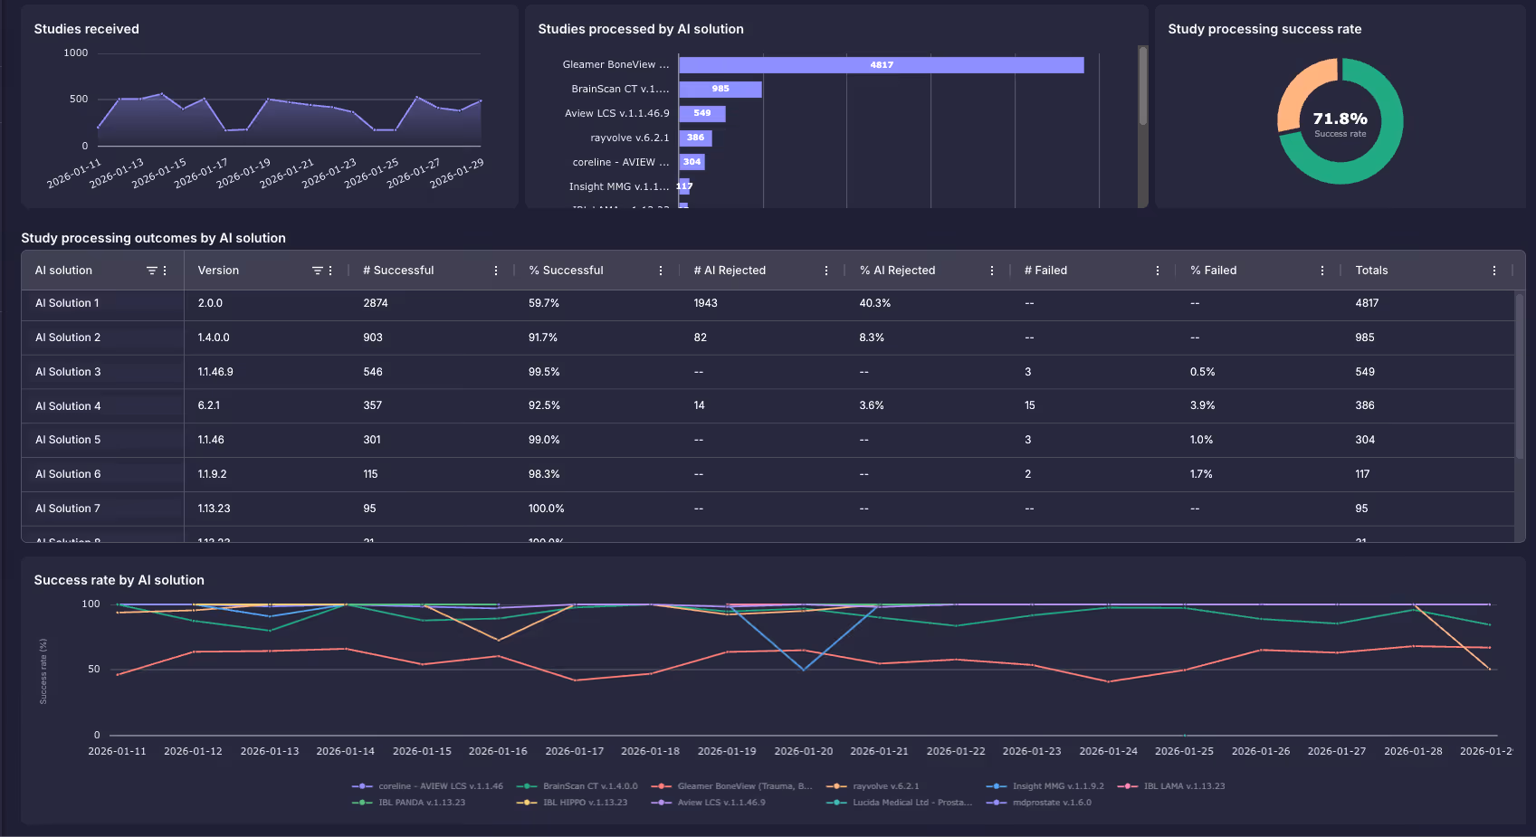Open the # AI Rejected column menu dots

pos(826,271)
